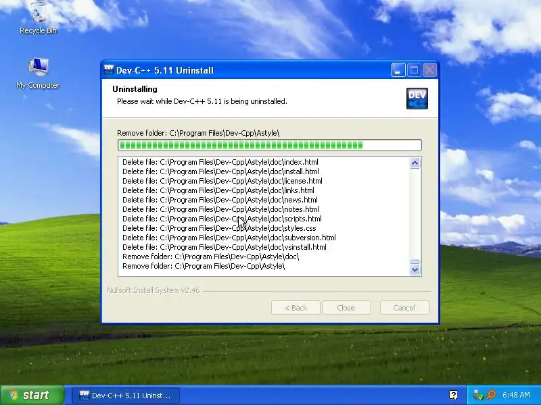Open the Recycle Bin desktop icon
541x405 pixels.
(x=39, y=18)
